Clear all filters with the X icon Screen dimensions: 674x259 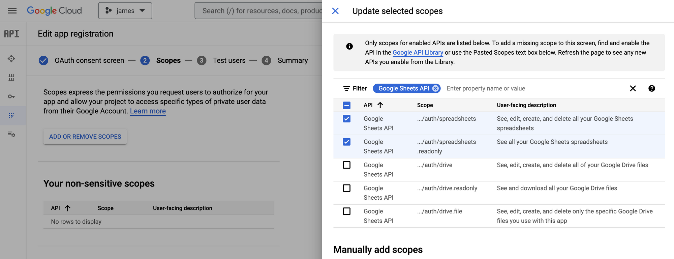coord(633,88)
